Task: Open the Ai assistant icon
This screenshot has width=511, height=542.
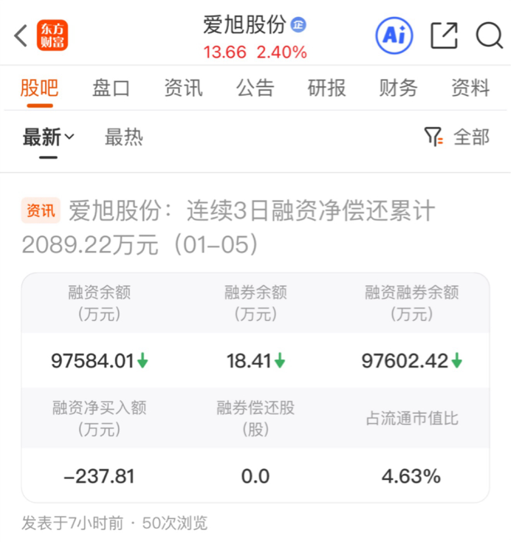Action: click(x=394, y=35)
